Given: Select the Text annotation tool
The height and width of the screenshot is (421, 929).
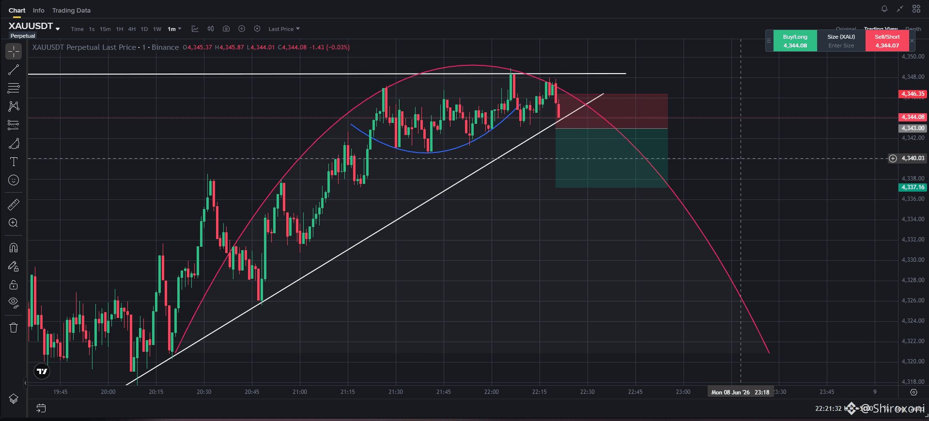Looking at the screenshot, I should point(14,162).
